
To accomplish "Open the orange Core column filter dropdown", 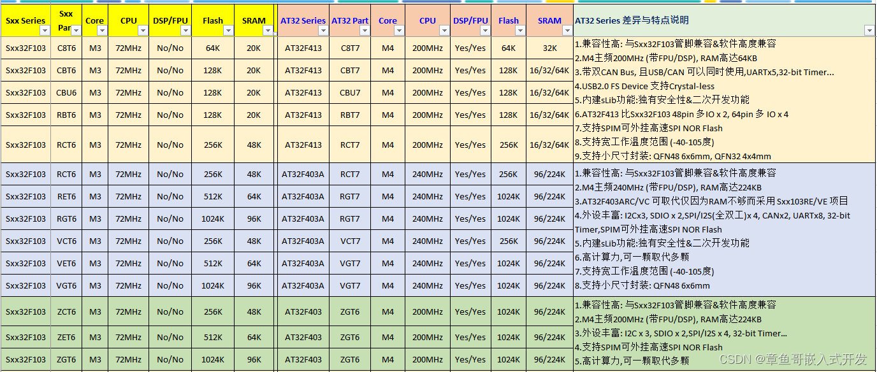I will (400, 31).
